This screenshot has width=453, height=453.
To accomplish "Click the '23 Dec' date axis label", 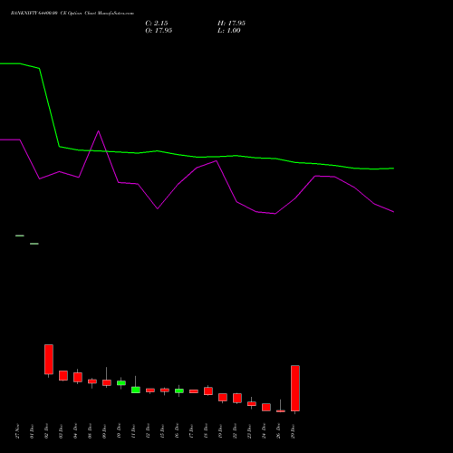I will (x=249, y=431).
